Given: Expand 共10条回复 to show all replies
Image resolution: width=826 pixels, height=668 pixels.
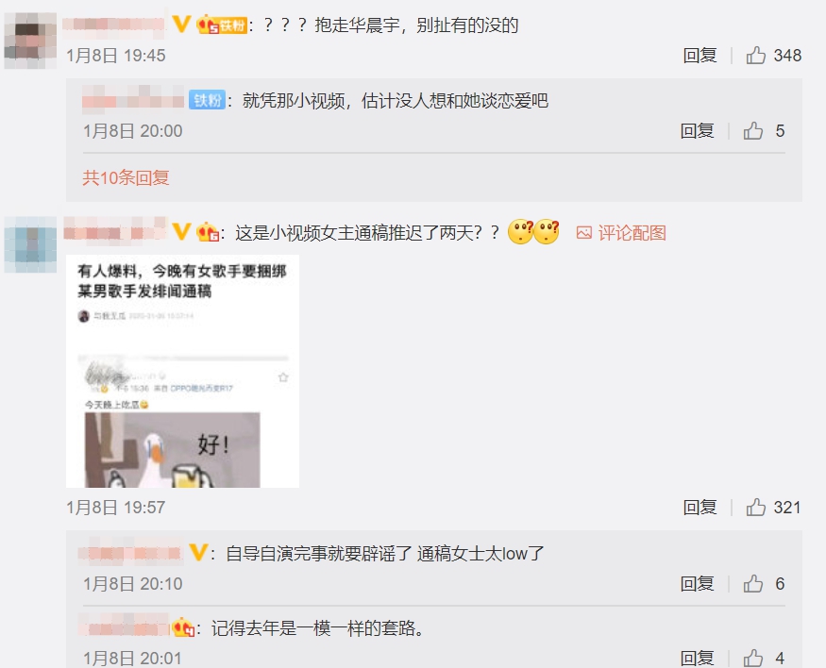Looking at the screenshot, I should pyautogui.click(x=126, y=177).
